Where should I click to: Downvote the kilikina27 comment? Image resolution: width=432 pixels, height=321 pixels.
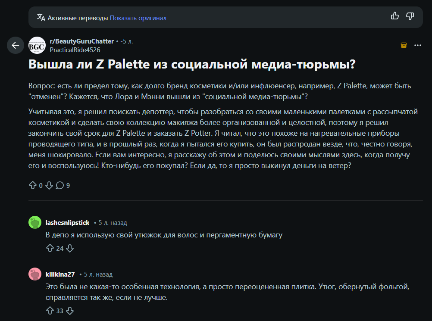(x=70, y=311)
